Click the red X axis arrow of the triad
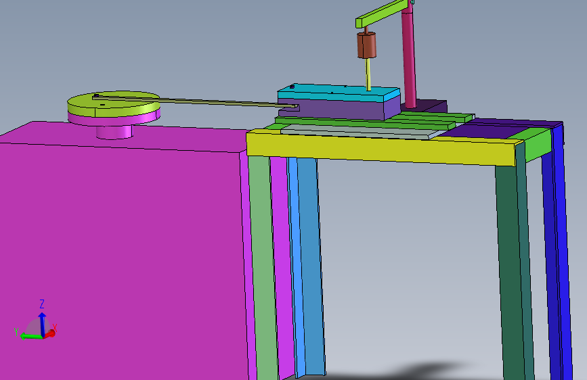The width and height of the screenshot is (587, 380). [50, 333]
